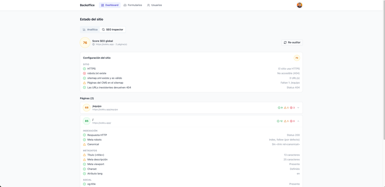Click the warning icon for Meta descripción
The height and width of the screenshot is (187, 385).
point(84,160)
